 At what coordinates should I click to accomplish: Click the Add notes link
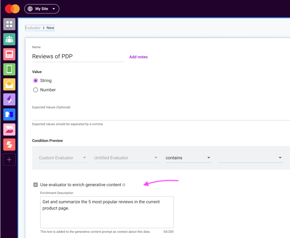click(139, 57)
